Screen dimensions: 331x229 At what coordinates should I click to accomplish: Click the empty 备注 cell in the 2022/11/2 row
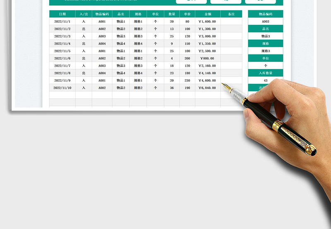point(231,29)
